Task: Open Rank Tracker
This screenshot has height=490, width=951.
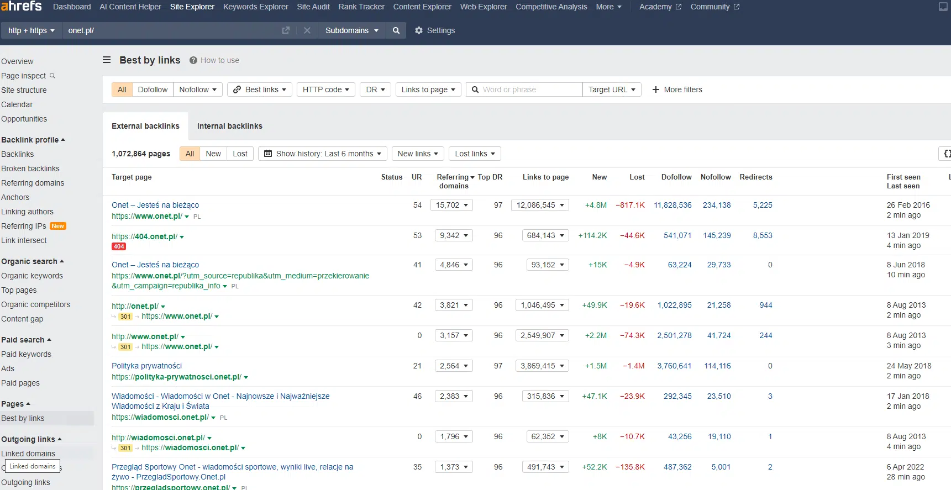Action: tap(361, 7)
